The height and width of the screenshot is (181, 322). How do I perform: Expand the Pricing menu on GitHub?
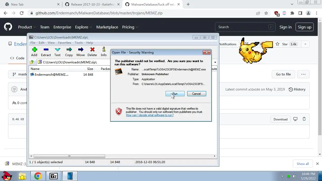coord(130,27)
